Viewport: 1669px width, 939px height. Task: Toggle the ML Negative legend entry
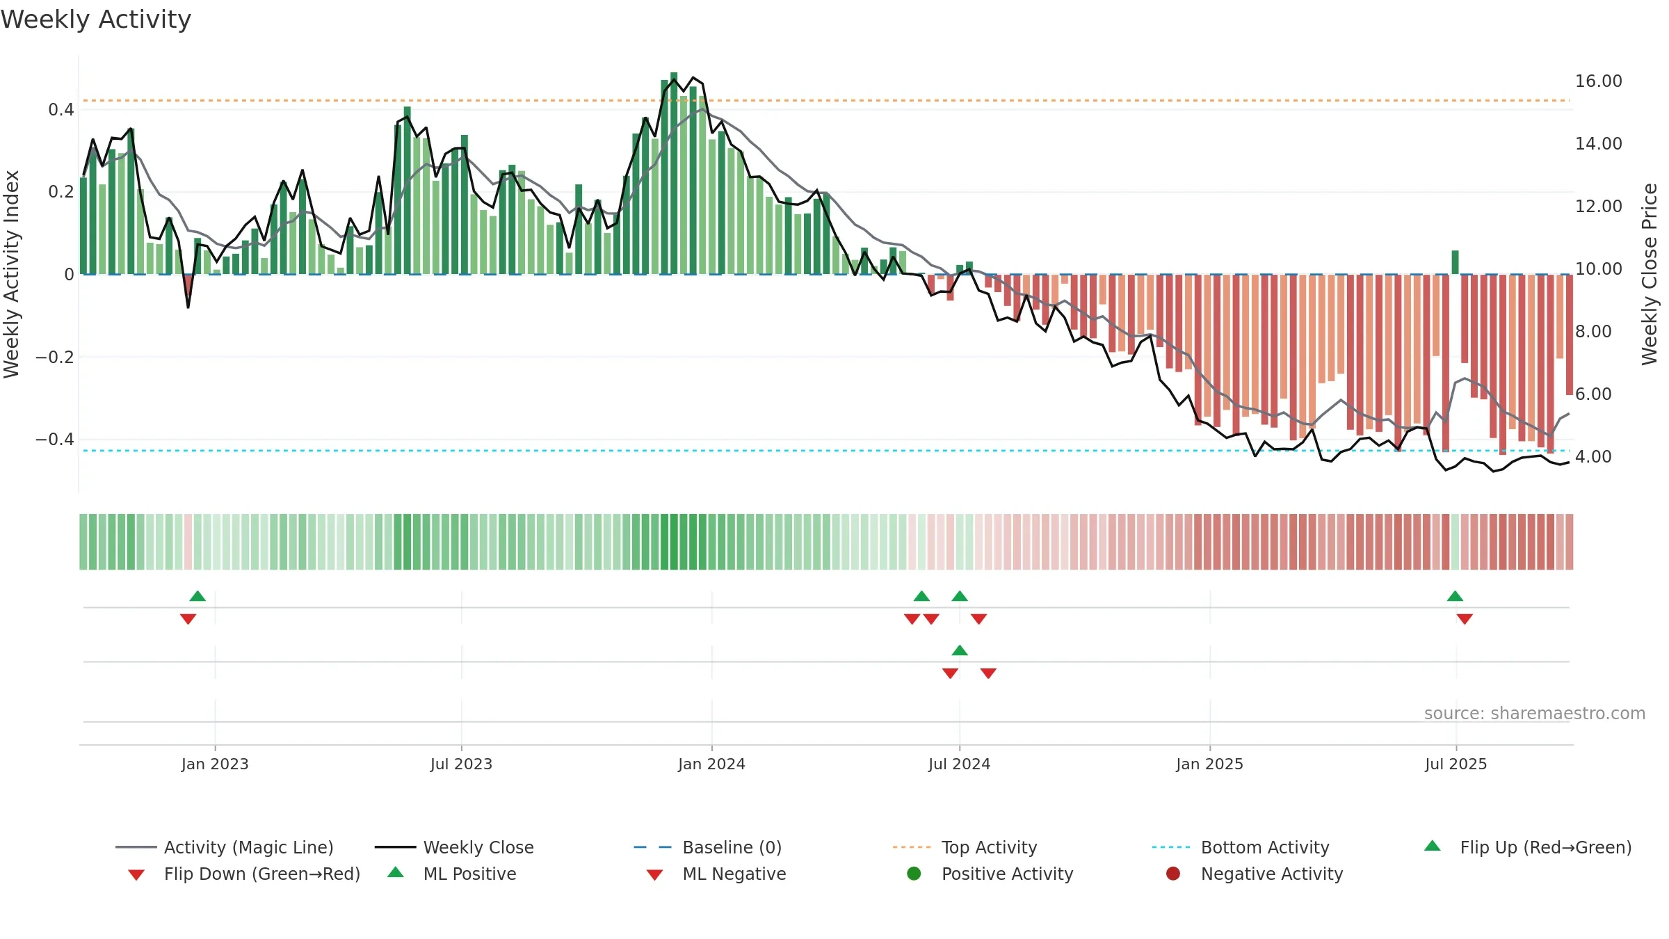tap(716, 874)
